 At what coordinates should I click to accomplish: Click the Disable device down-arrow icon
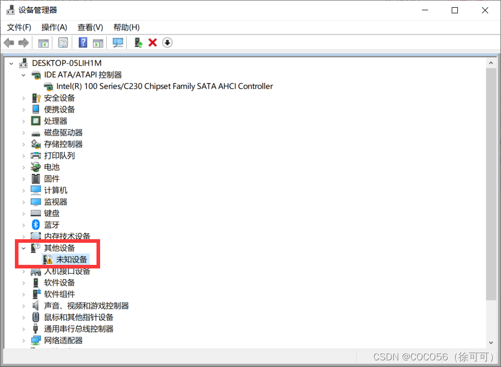(167, 43)
